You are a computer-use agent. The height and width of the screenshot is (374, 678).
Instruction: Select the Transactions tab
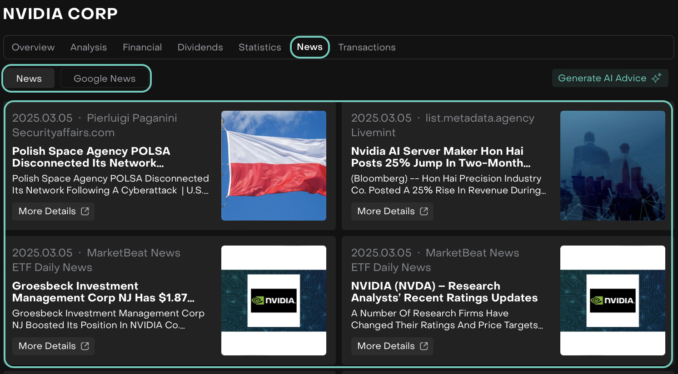click(x=367, y=47)
